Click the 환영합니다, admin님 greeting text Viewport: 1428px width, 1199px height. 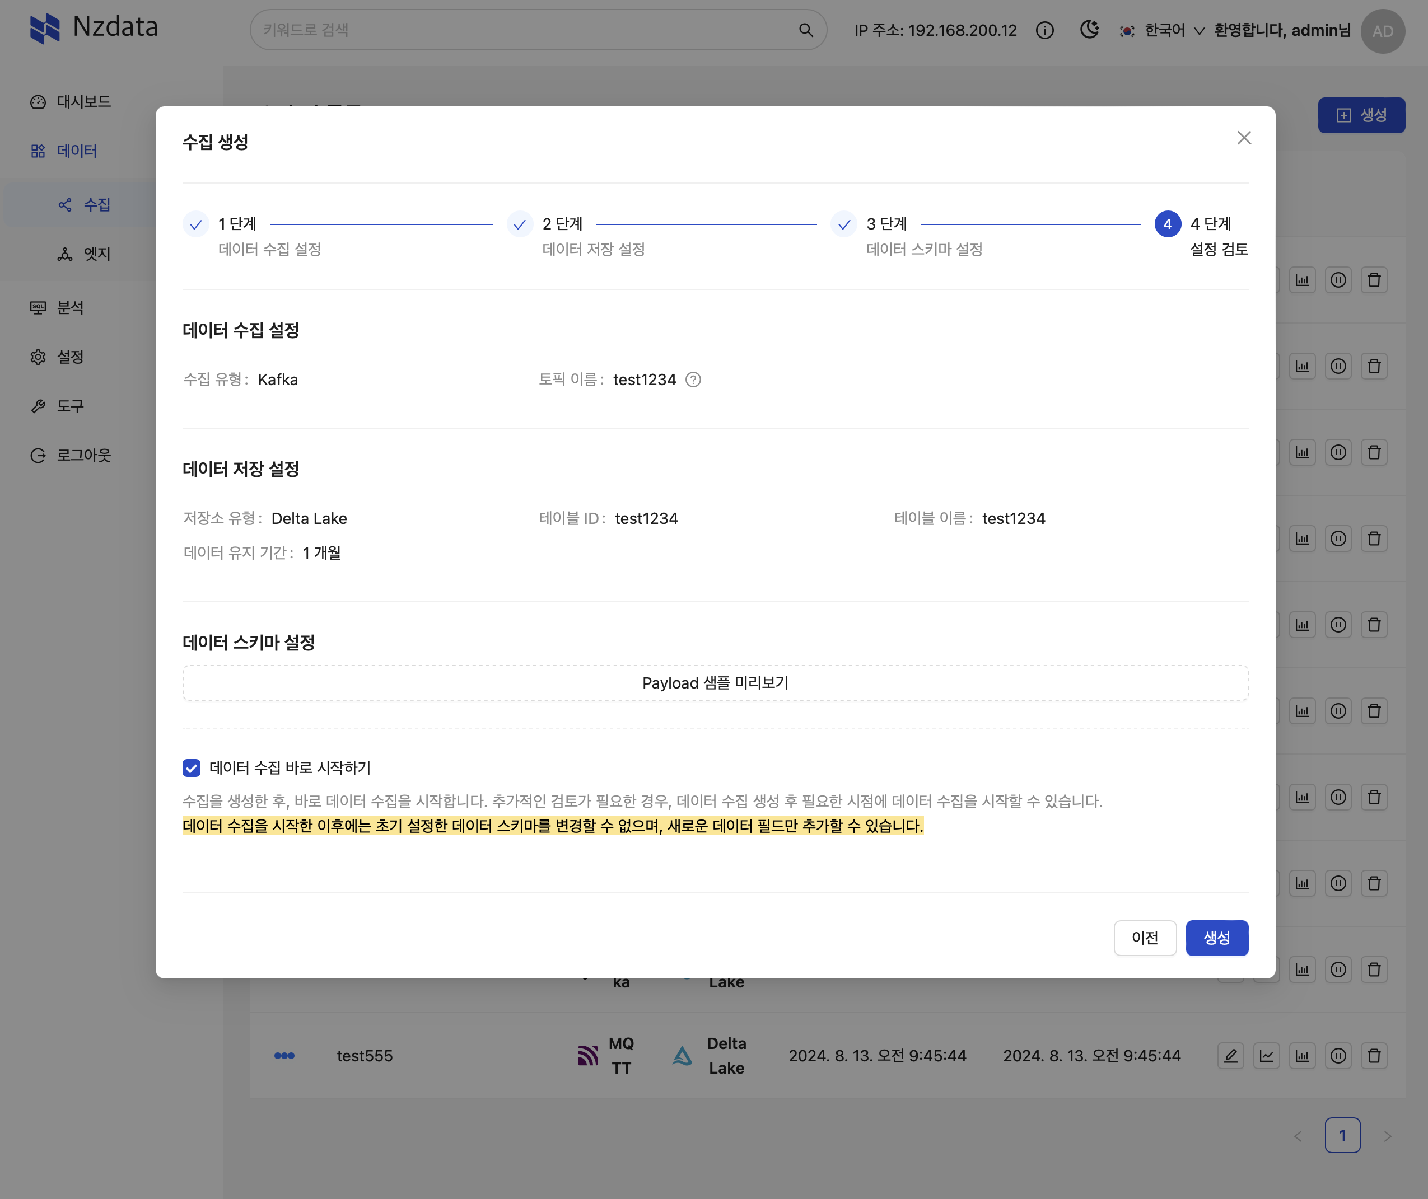[x=1282, y=31]
